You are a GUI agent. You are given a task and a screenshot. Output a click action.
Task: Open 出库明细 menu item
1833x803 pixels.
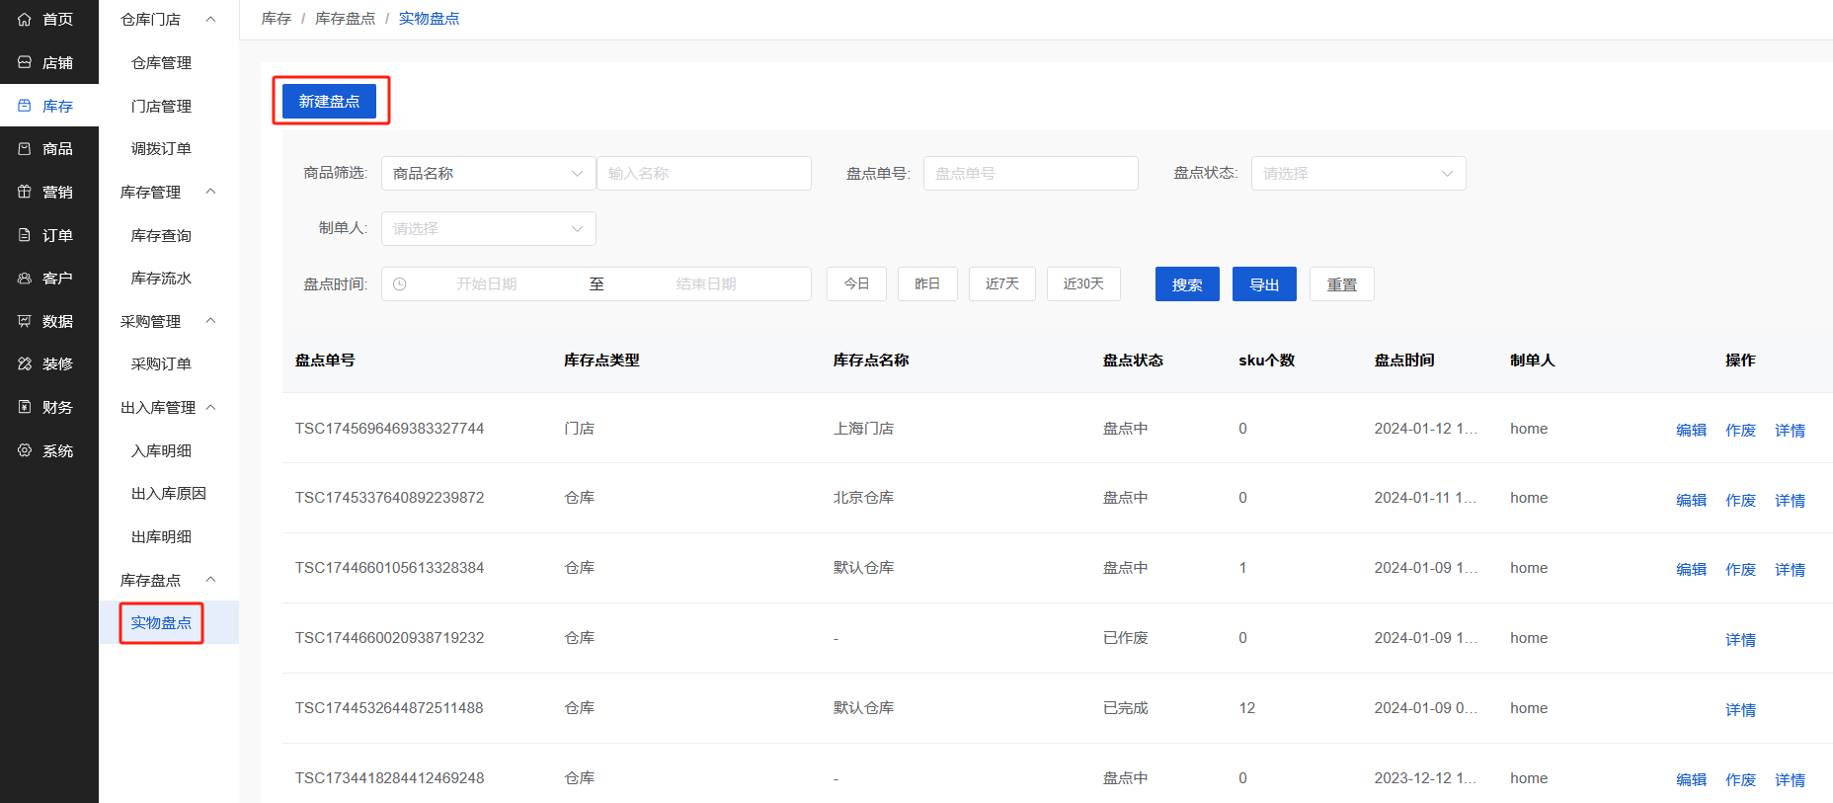click(x=161, y=536)
